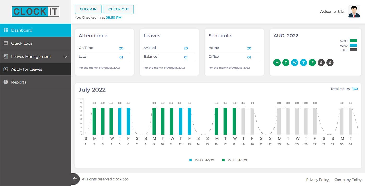Click the CHECK OUT button

119,9
